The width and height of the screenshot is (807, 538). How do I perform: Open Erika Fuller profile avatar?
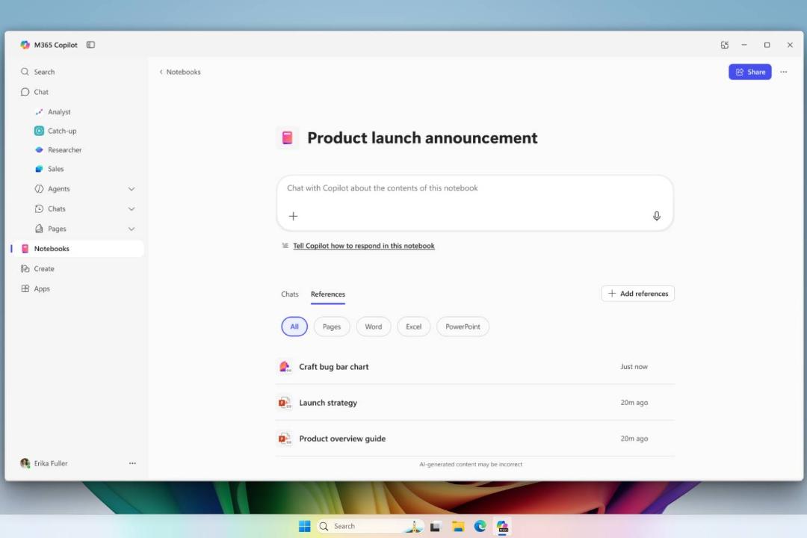tap(25, 463)
